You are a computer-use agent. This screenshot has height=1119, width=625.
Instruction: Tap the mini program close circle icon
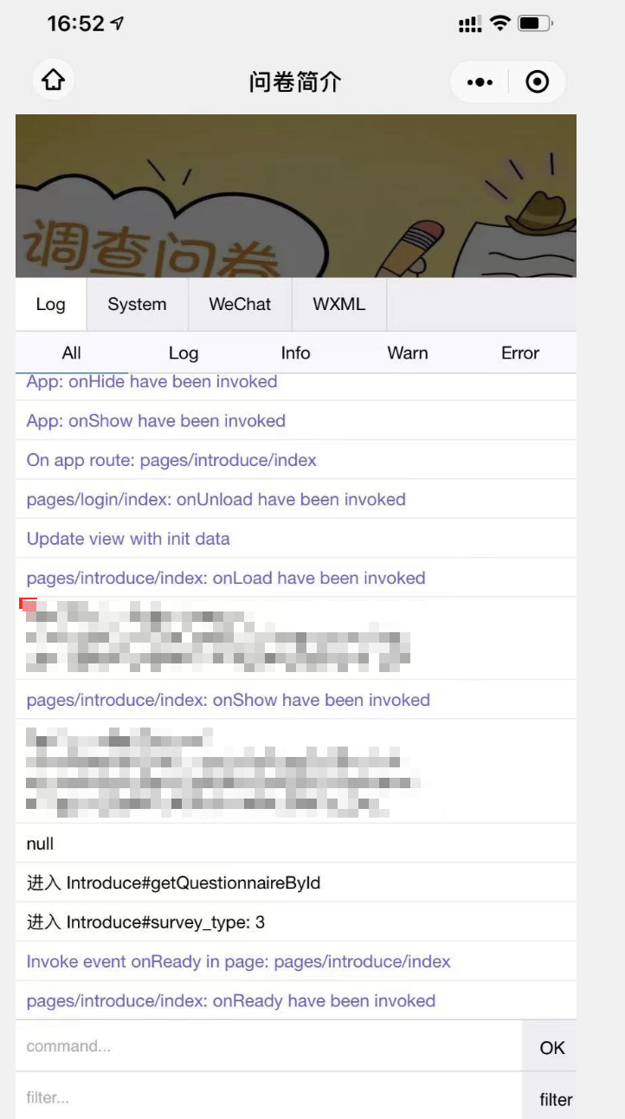(538, 82)
